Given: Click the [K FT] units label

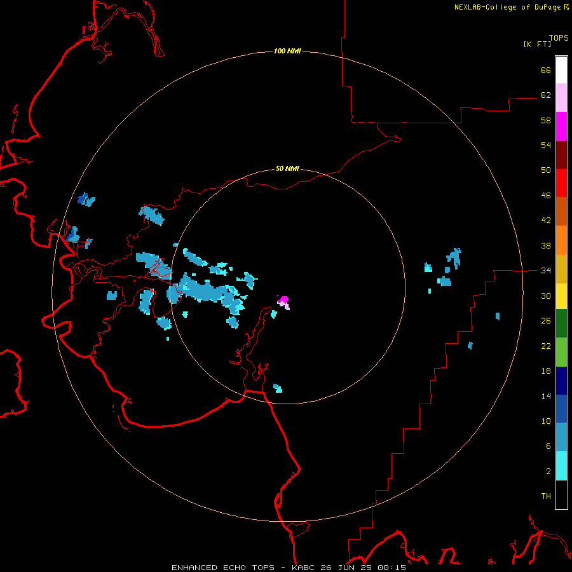Looking at the screenshot, I should pos(537,44).
